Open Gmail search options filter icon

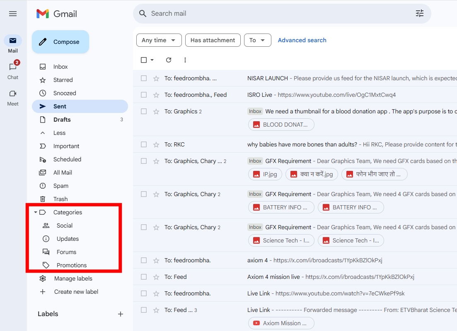click(x=419, y=13)
